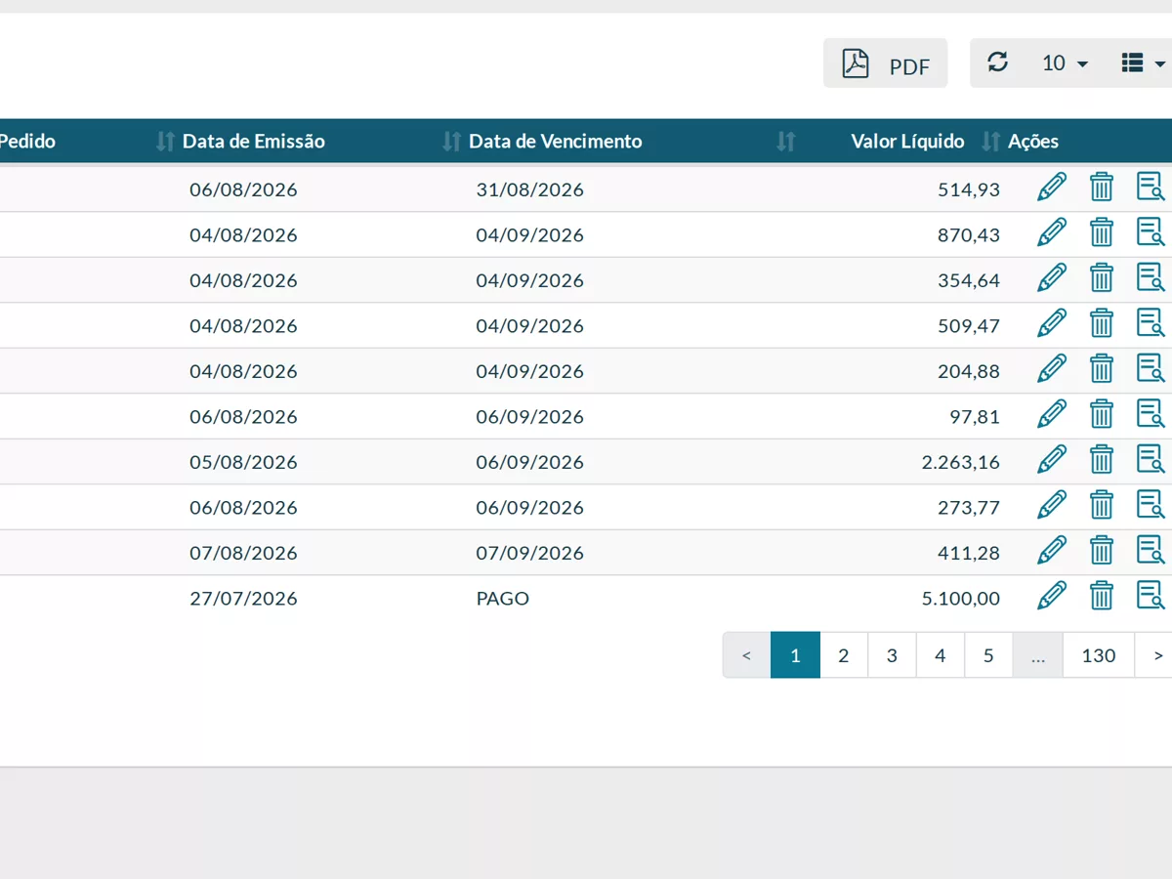Edit the row with value 2.263,16

tap(1051, 459)
